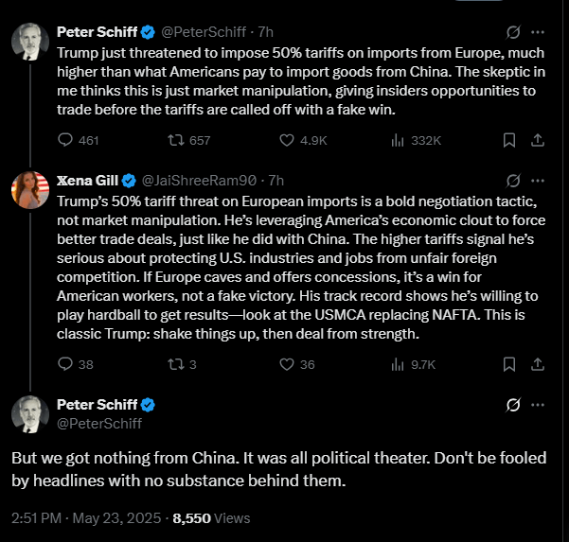This screenshot has height=542, width=569.
Task: Like Peter Schiff's tweet with 4.9K likes
Action: [289, 140]
